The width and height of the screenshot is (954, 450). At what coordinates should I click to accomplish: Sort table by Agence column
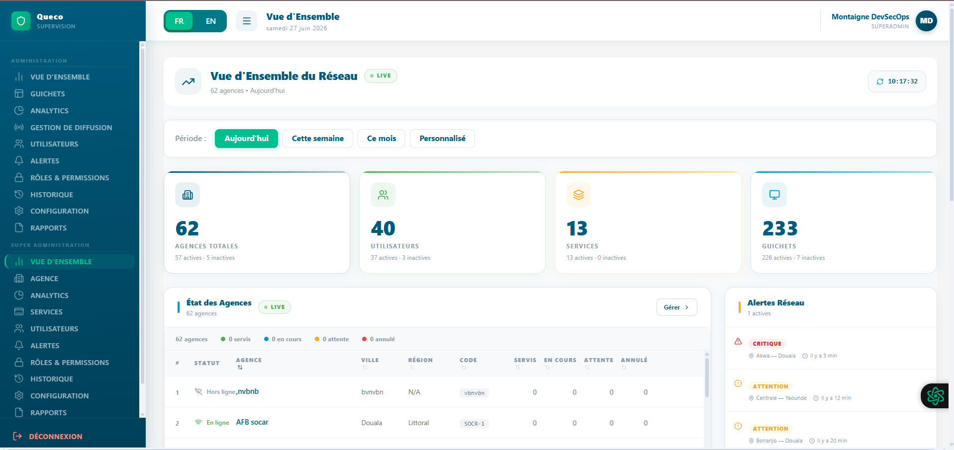click(249, 363)
